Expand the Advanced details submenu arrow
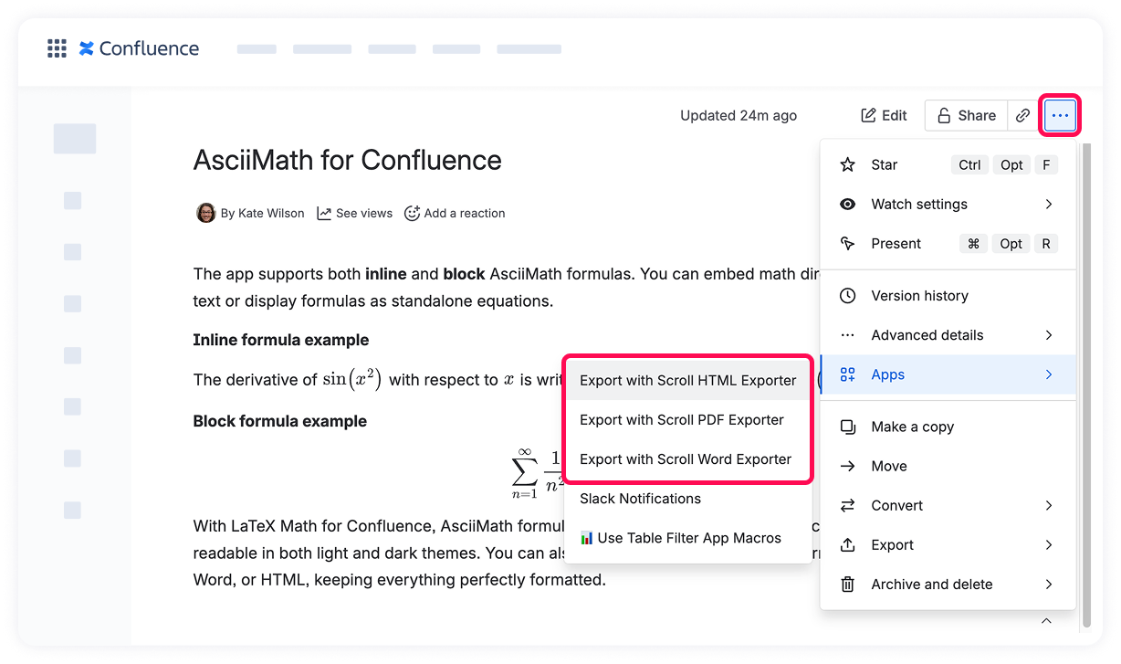The image size is (1121, 664). point(1049,335)
